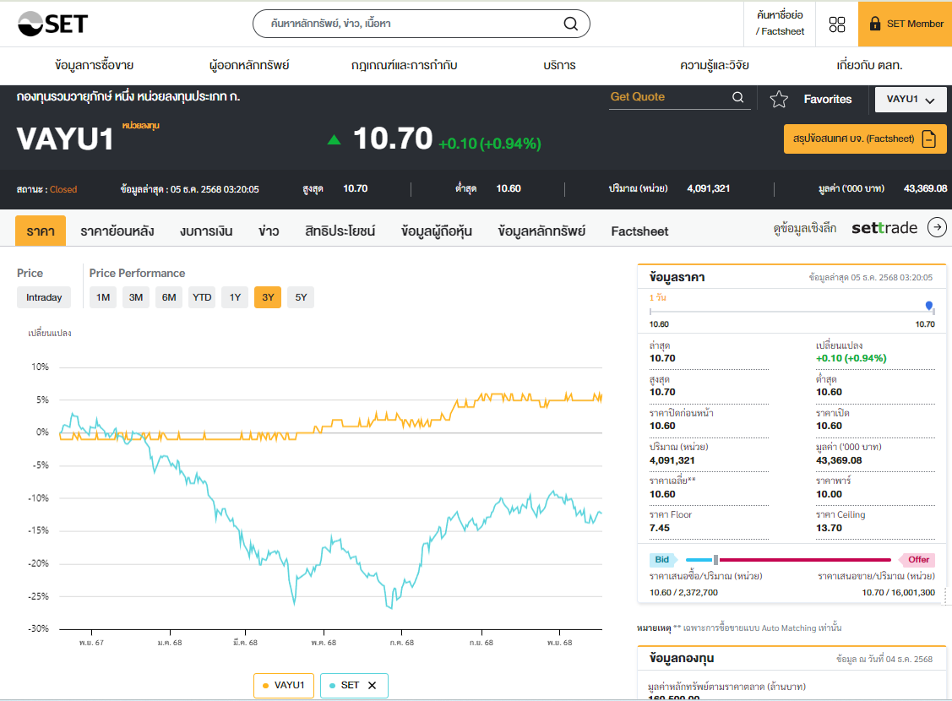Click the SET Member lock icon
This screenshot has width=952, height=701.
[x=874, y=24]
